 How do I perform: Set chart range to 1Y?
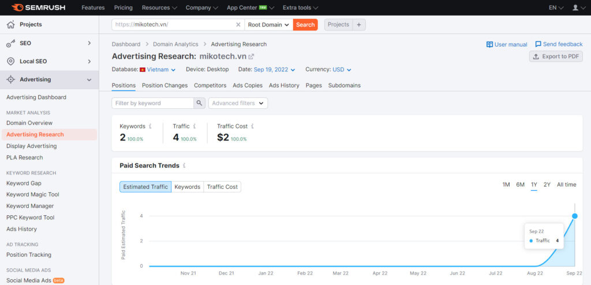pos(534,185)
